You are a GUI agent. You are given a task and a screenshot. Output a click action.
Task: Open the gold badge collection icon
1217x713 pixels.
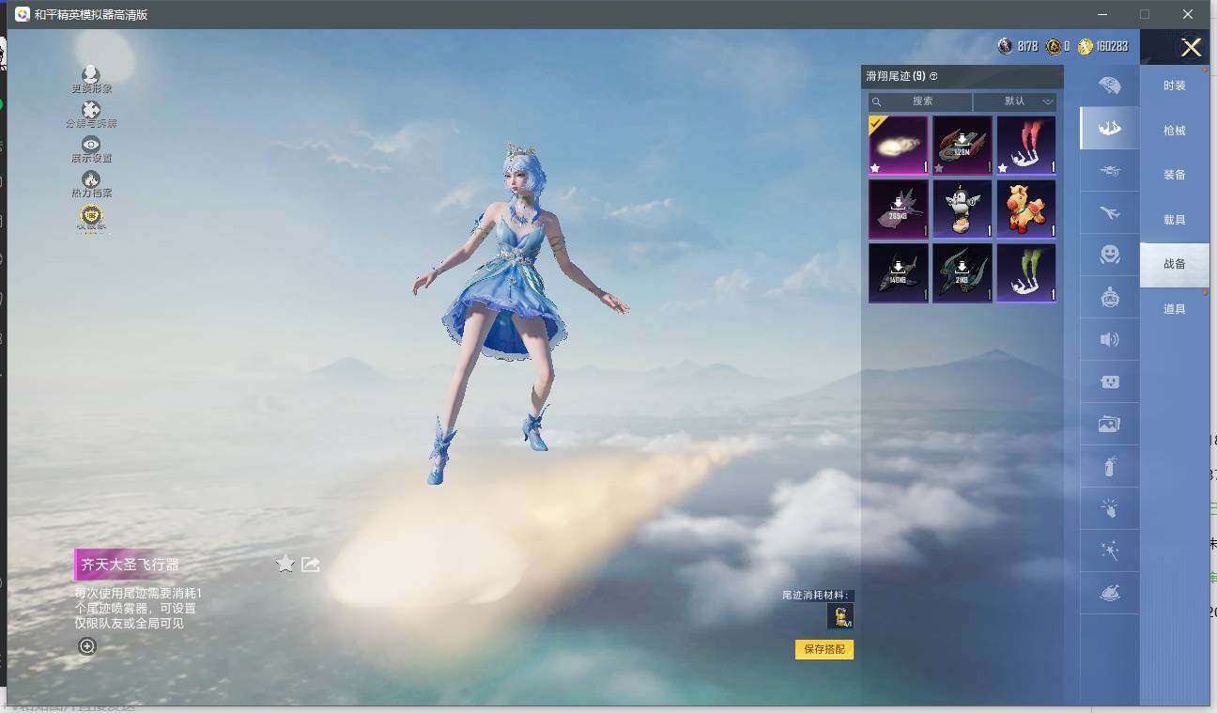coord(91,216)
